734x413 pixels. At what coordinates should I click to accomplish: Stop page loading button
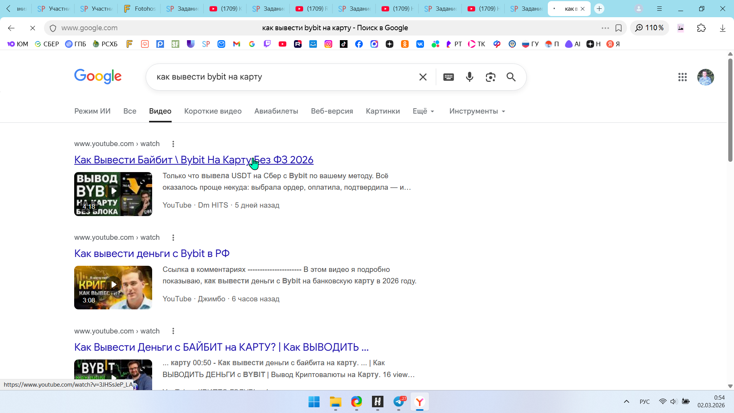(32, 28)
